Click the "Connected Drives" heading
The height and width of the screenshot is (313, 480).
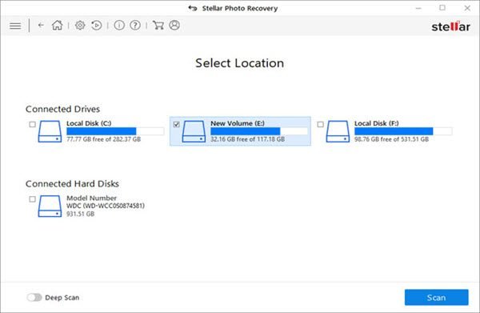tap(62, 109)
